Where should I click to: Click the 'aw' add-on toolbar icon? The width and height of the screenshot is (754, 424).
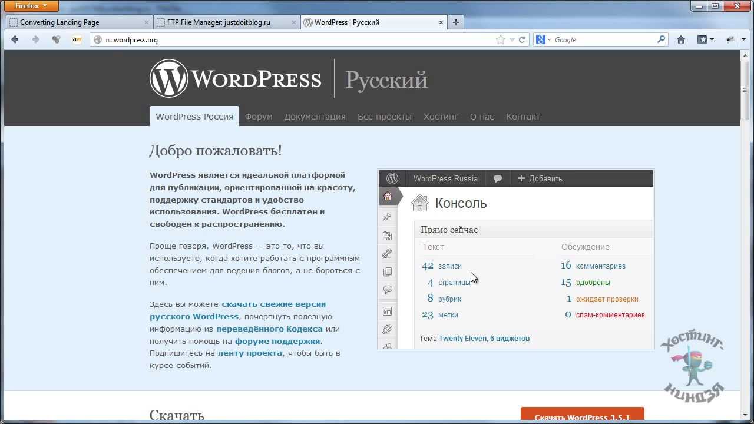[x=77, y=39]
